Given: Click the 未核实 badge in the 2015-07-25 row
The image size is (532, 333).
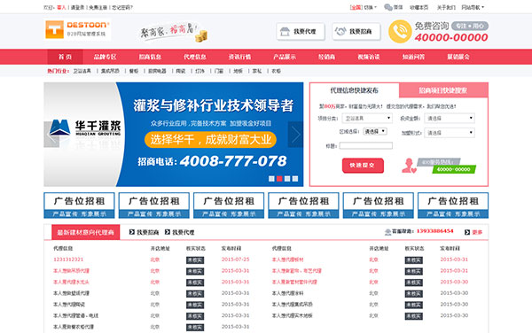Looking at the screenshot, I should [x=195, y=259].
